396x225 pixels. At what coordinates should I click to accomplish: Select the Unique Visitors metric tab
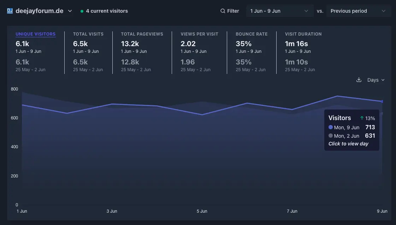[x=35, y=34]
